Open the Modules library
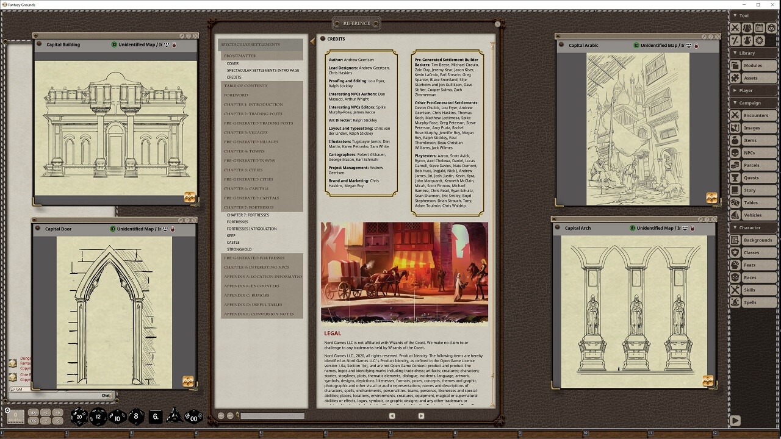Viewport: 781px width, 439px height. coord(752,65)
